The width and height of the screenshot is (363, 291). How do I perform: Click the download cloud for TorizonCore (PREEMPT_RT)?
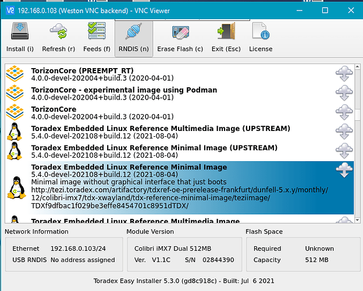tap(344, 74)
